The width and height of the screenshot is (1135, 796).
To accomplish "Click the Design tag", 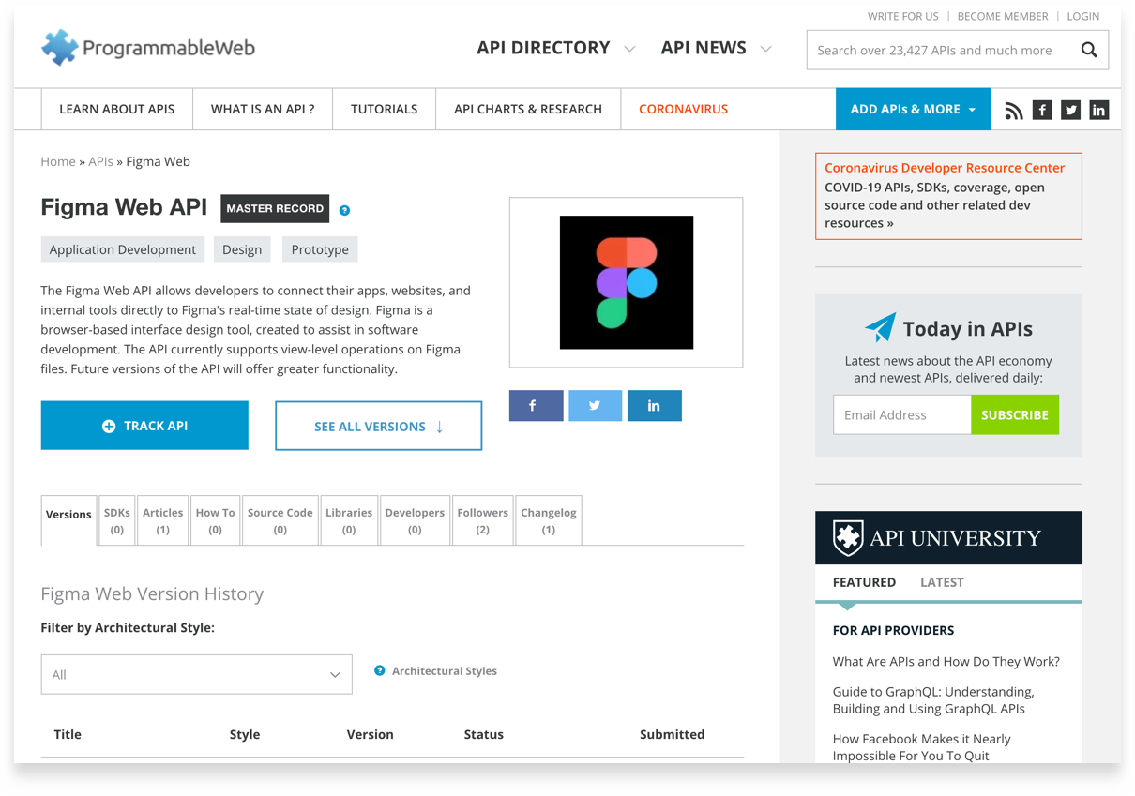I will (x=242, y=249).
